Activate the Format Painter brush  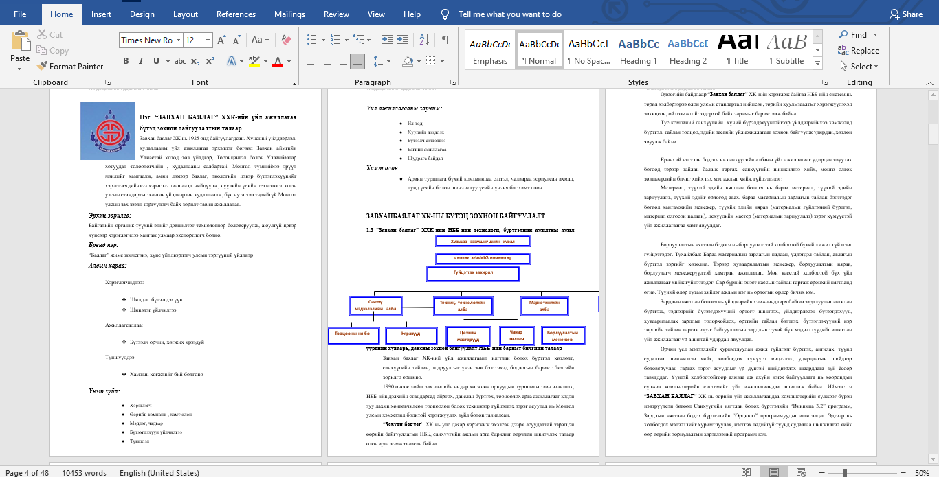[69, 67]
